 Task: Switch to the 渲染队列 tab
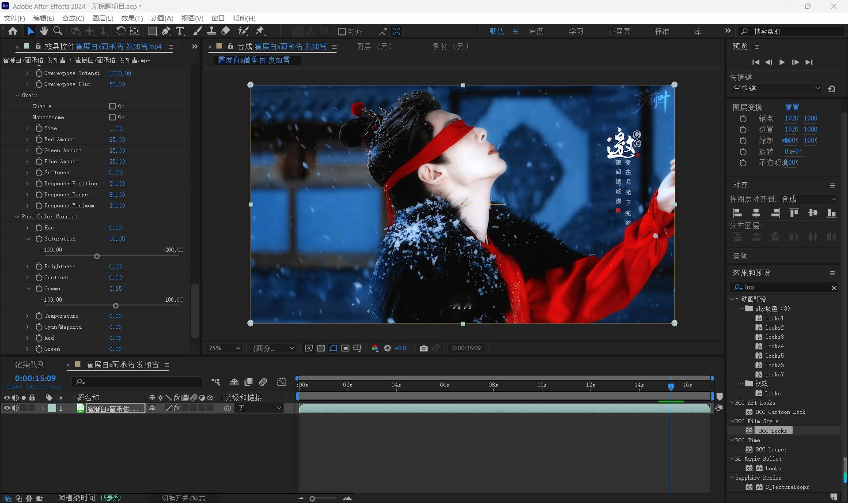30,364
